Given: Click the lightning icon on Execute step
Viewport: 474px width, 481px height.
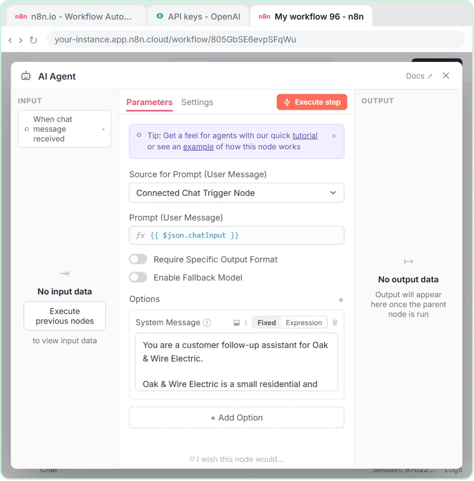Looking at the screenshot, I should tap(287, 102).
